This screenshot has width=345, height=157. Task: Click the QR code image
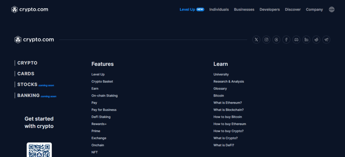pos(39,150)
